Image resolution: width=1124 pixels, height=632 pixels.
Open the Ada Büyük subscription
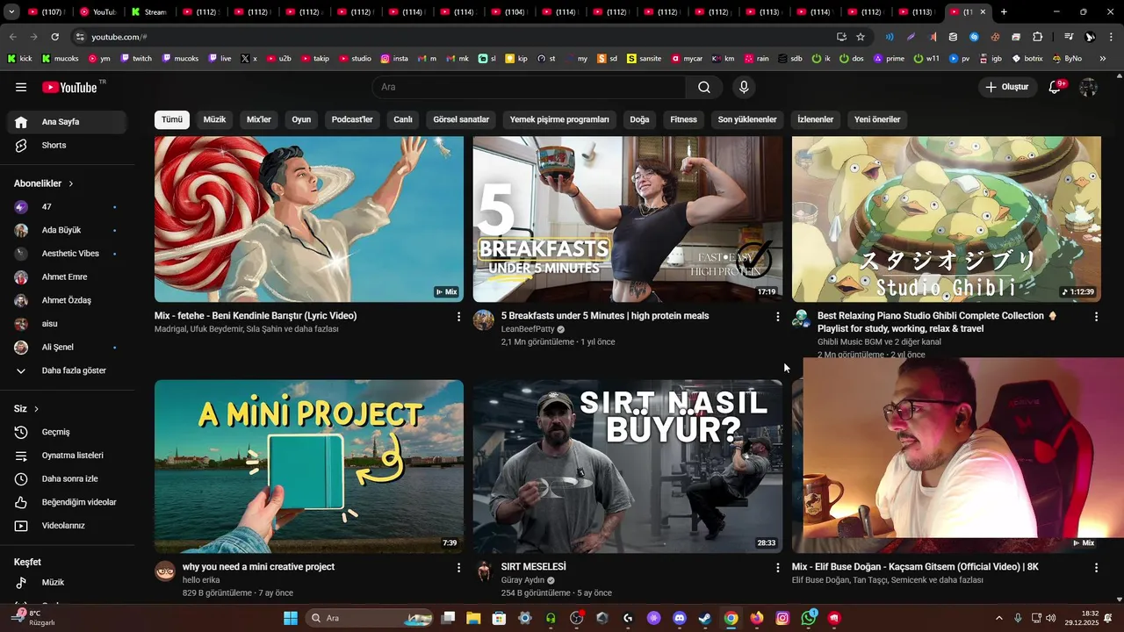[68, 230]
